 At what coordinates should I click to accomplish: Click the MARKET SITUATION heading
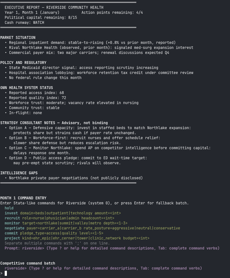click(x=18, y=38)
